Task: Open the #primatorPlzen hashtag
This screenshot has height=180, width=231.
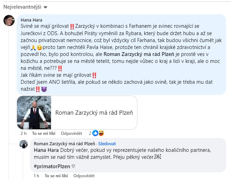Action: (x=52, y=166)
